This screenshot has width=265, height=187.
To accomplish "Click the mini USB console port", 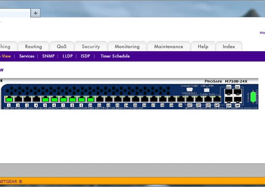I will pyautogui.click(x=189, y=90).
